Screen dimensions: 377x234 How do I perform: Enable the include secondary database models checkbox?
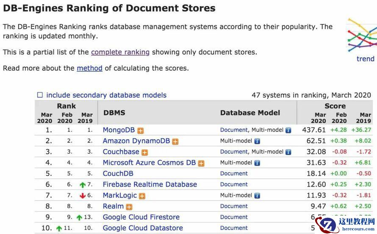click(40, 95)
